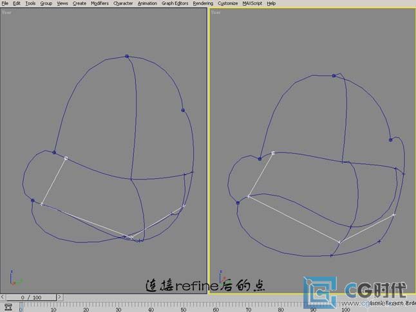
Task: Open the Group menu
Action: tap(46, 3)
